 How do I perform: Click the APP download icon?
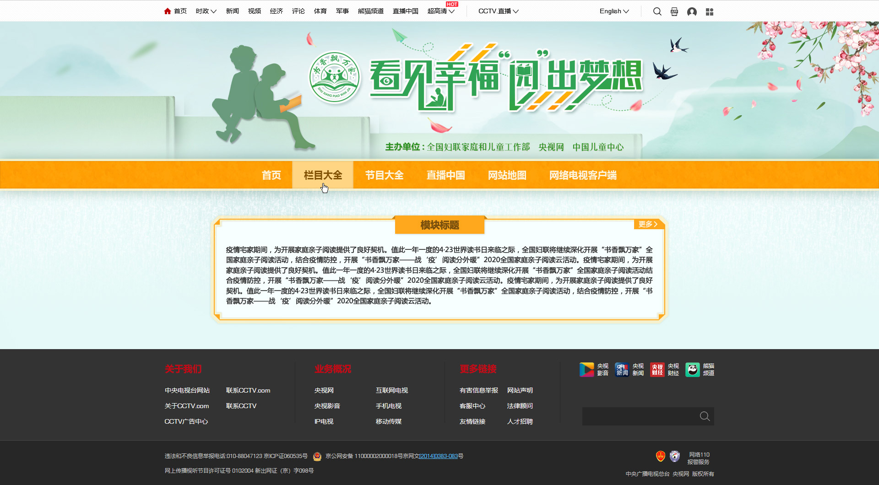click(x=674, y=11)
